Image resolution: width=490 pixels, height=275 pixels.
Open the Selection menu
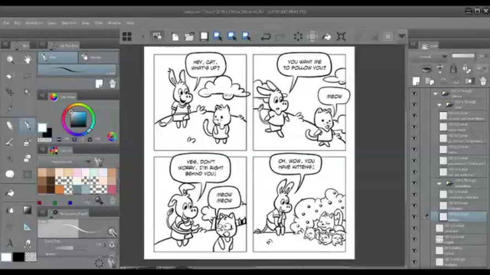pos(69,23)
